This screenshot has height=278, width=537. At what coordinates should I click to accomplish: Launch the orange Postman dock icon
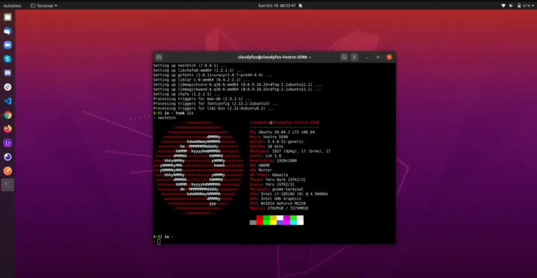click(x=8, y=171)
